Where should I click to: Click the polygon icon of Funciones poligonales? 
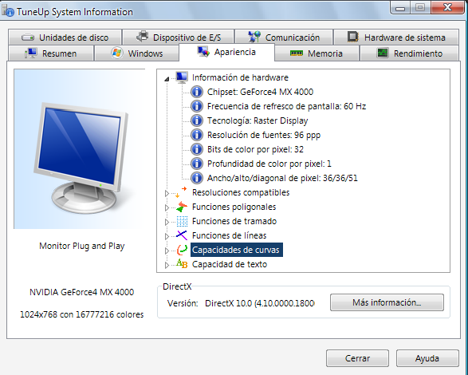tap(182, 207)
